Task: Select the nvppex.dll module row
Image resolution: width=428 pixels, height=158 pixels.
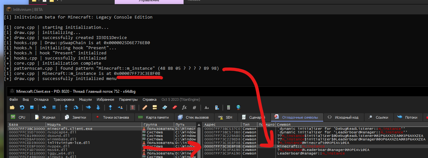Action: click(102, 146)
